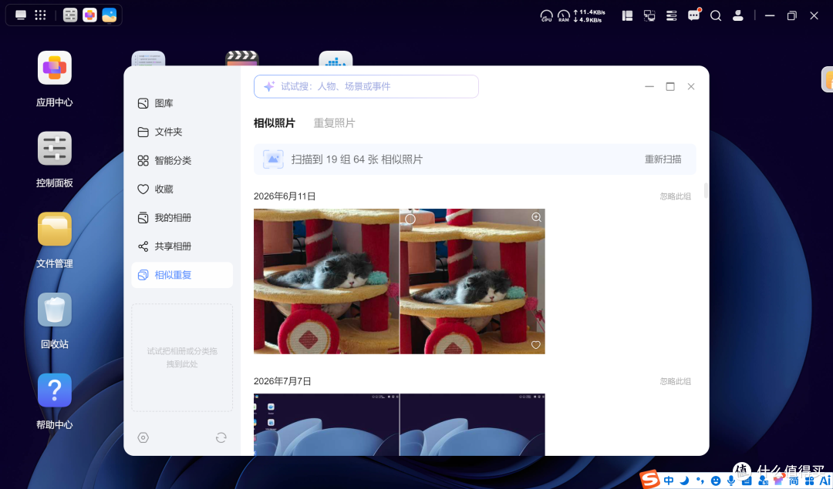This screenshot has height=489, width=833.
Task: Select 智能分类 in the sidebar
Action: point(182,161)
